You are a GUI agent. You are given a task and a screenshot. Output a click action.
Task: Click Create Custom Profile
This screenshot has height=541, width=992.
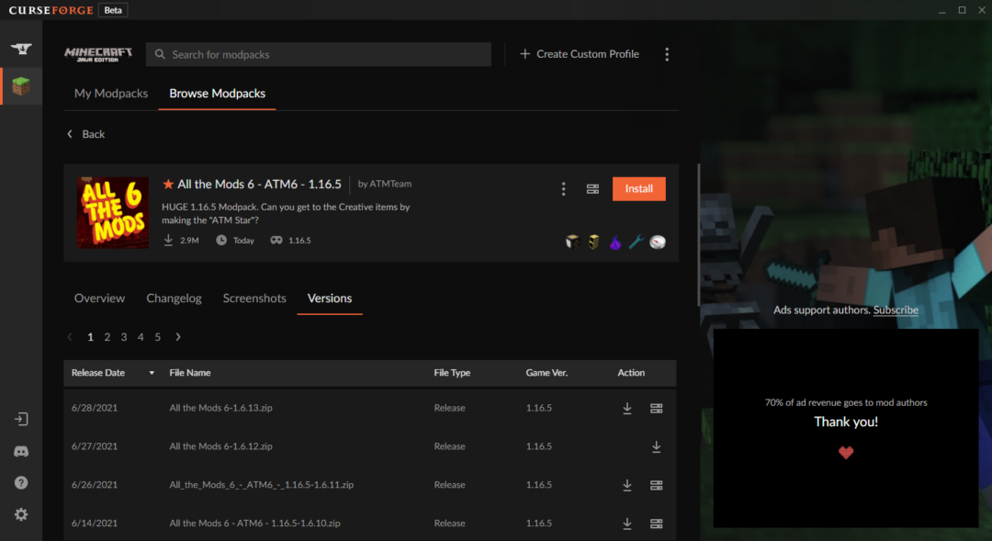click(x=579, y=54)
